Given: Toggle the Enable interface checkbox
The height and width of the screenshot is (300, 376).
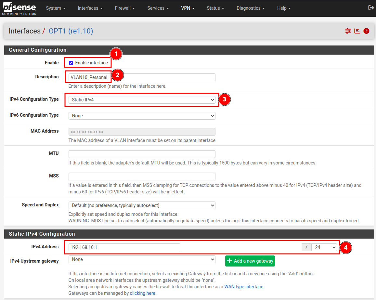Looking at the screenshot, I should (x=71, y=63).
